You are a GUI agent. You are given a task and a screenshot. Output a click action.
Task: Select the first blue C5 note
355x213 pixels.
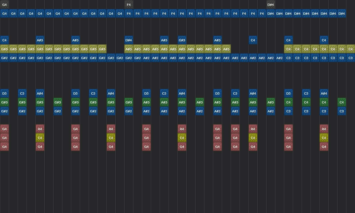(x=22, y=93)
